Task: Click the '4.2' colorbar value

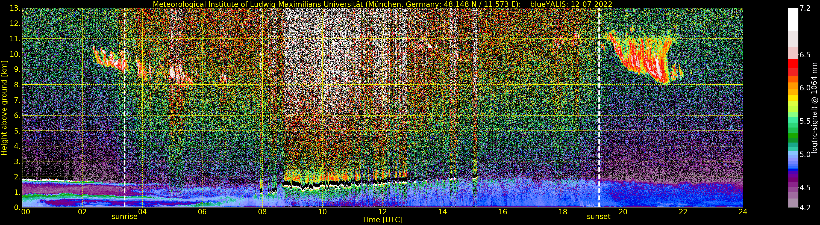Action: (805, 208)
